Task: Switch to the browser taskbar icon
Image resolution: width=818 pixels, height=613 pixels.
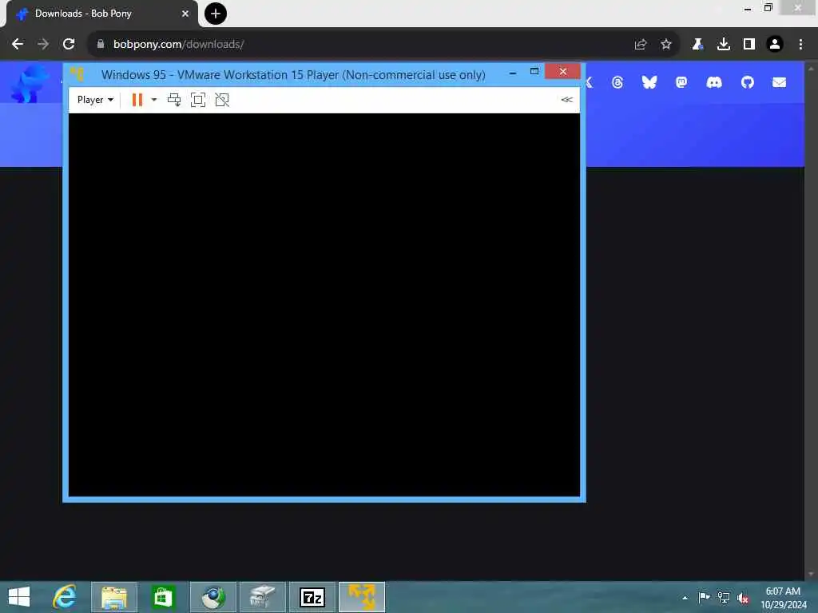Action: click(212, 597)
